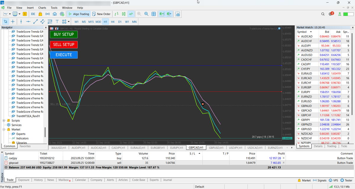Switch to the History tab in Toolbox
Viewport: 355px width, 189px height.
(38, 180)
